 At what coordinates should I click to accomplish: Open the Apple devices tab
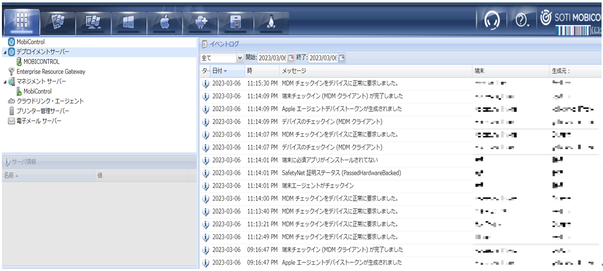coord(164,22)
